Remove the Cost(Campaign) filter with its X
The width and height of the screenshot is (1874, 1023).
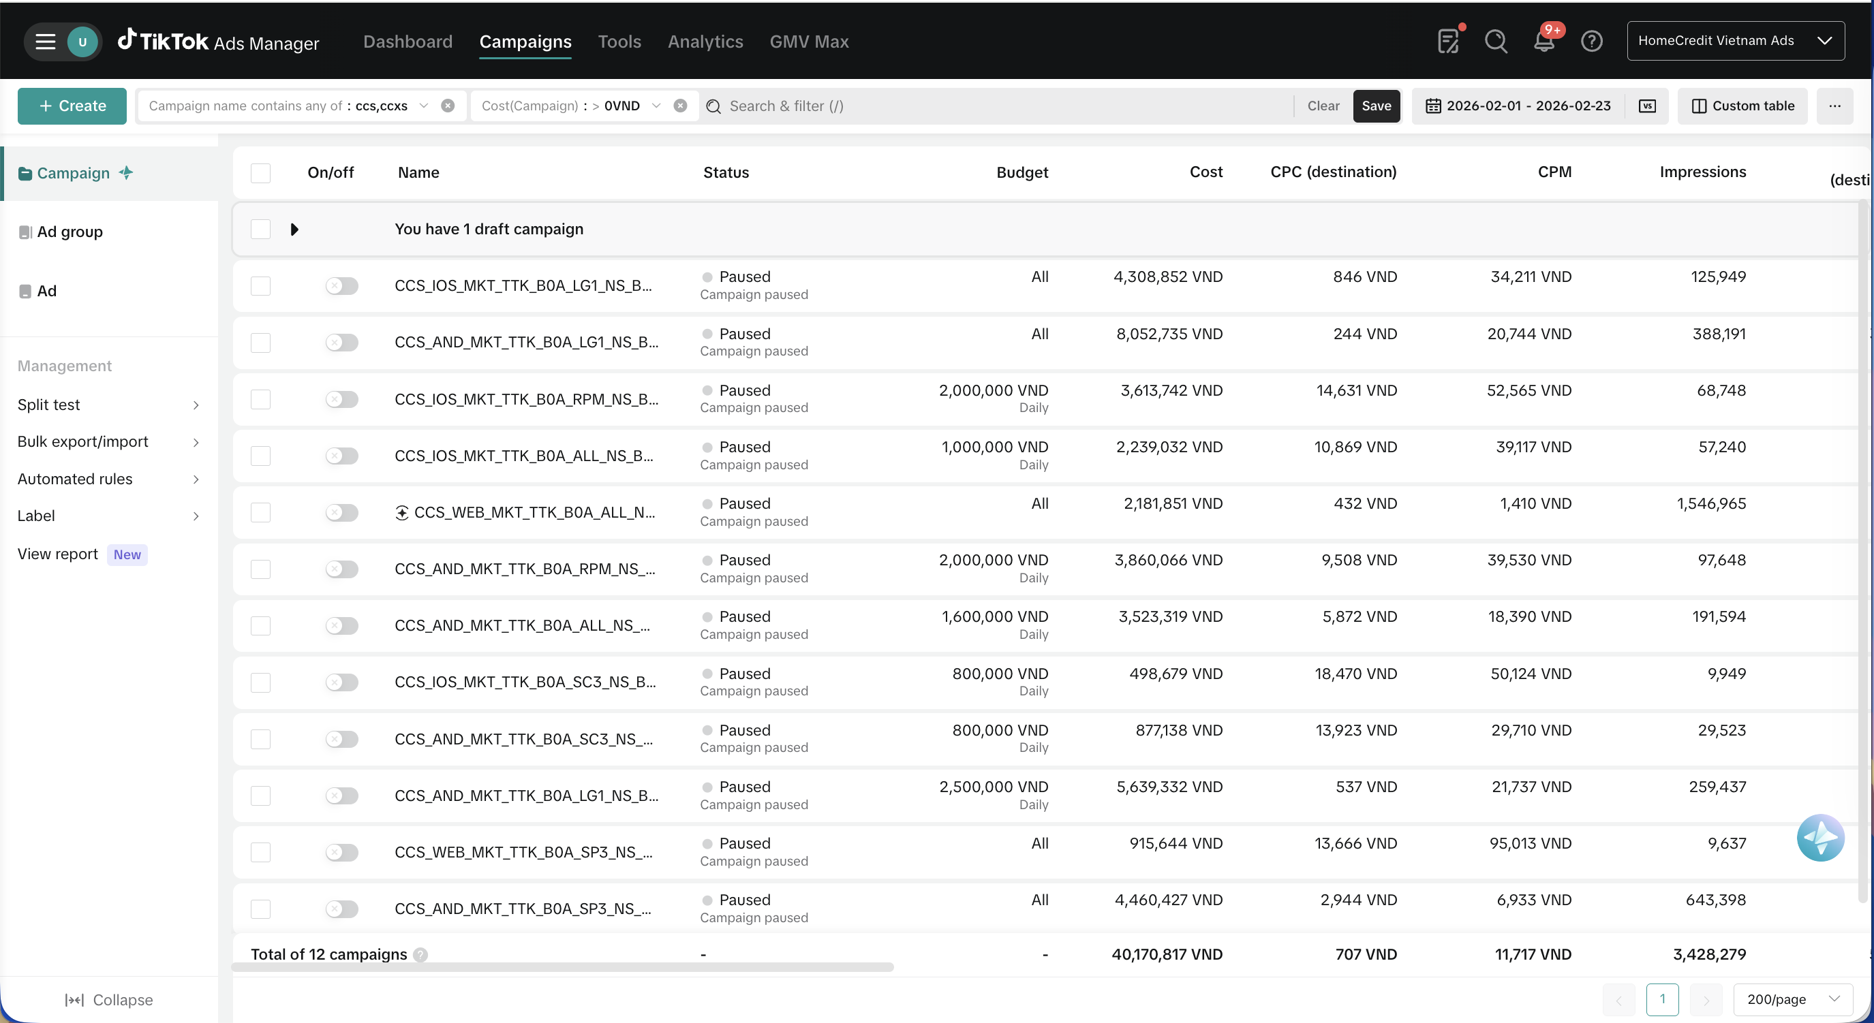coord(680,106)
